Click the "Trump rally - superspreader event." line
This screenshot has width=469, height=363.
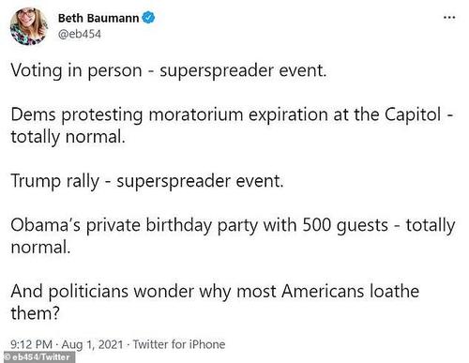147,181
